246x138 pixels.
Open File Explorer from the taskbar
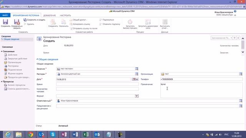[19, 135]
